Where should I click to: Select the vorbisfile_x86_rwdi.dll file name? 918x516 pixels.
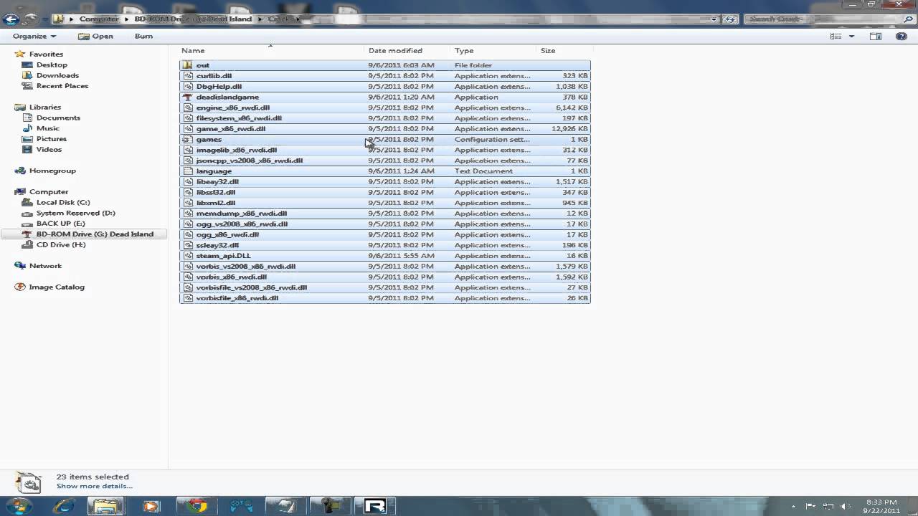coord(237,298)
